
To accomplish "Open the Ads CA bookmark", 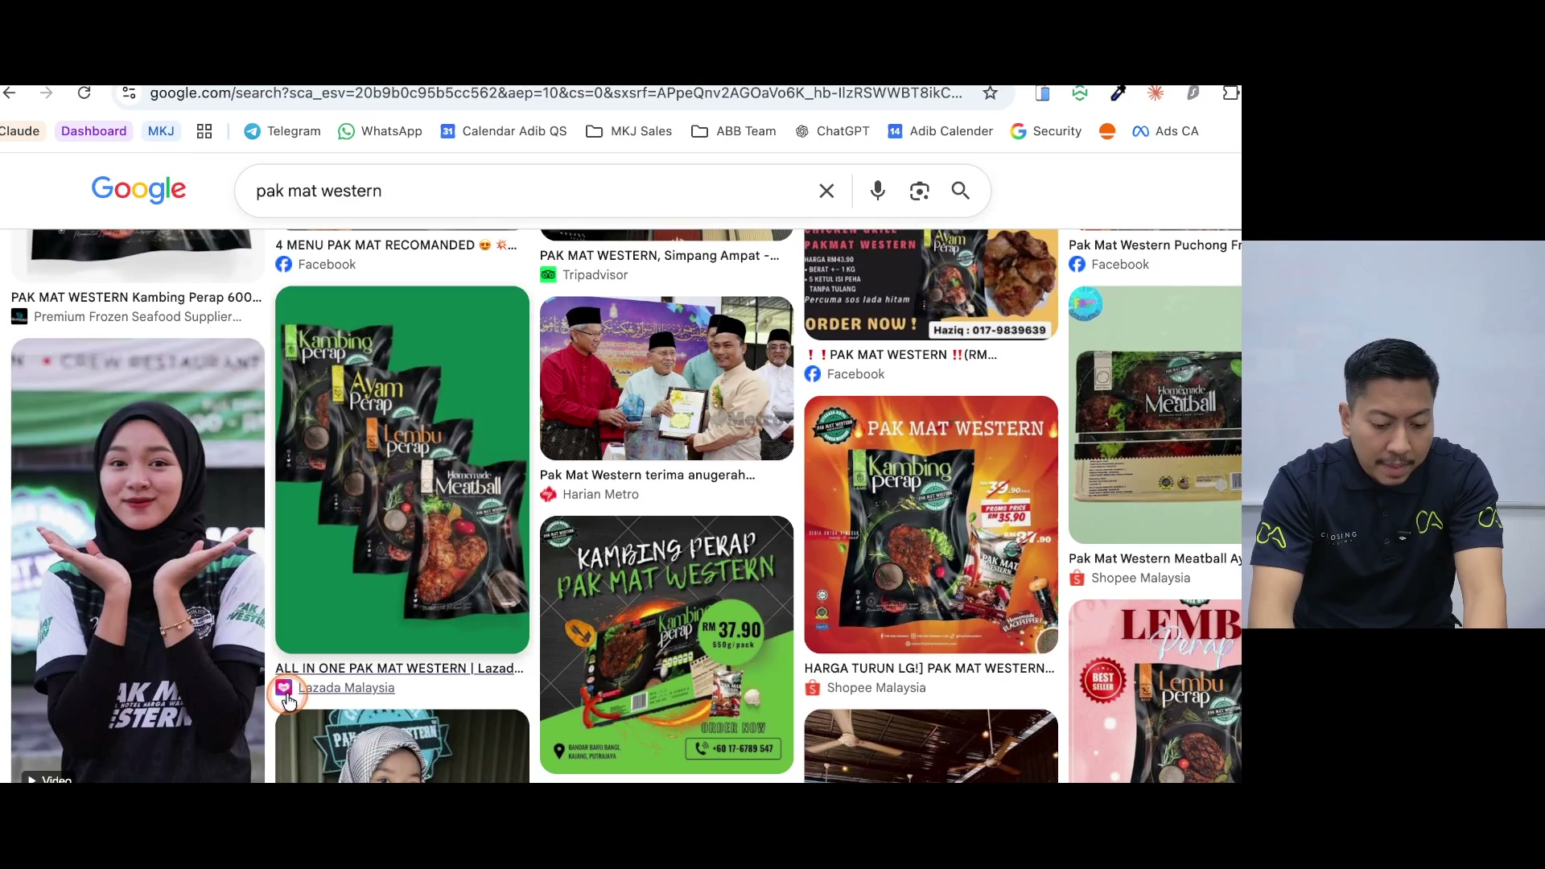I will pos(1165,131).
